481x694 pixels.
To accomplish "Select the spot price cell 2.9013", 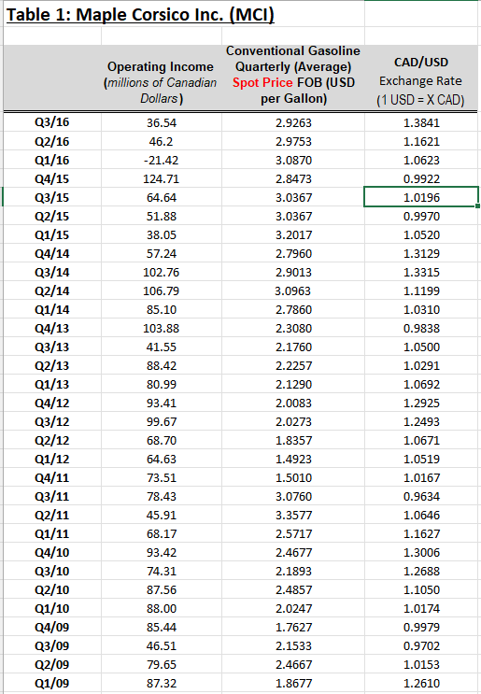I will 293,272.
